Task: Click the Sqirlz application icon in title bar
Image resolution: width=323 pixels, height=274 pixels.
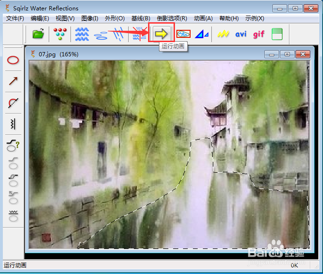Action: [8, 8]
